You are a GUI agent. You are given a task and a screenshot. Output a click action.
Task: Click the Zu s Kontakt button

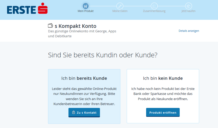84,113
